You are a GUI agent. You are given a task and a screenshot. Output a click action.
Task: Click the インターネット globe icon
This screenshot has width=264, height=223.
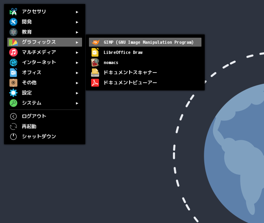point(13,62)
